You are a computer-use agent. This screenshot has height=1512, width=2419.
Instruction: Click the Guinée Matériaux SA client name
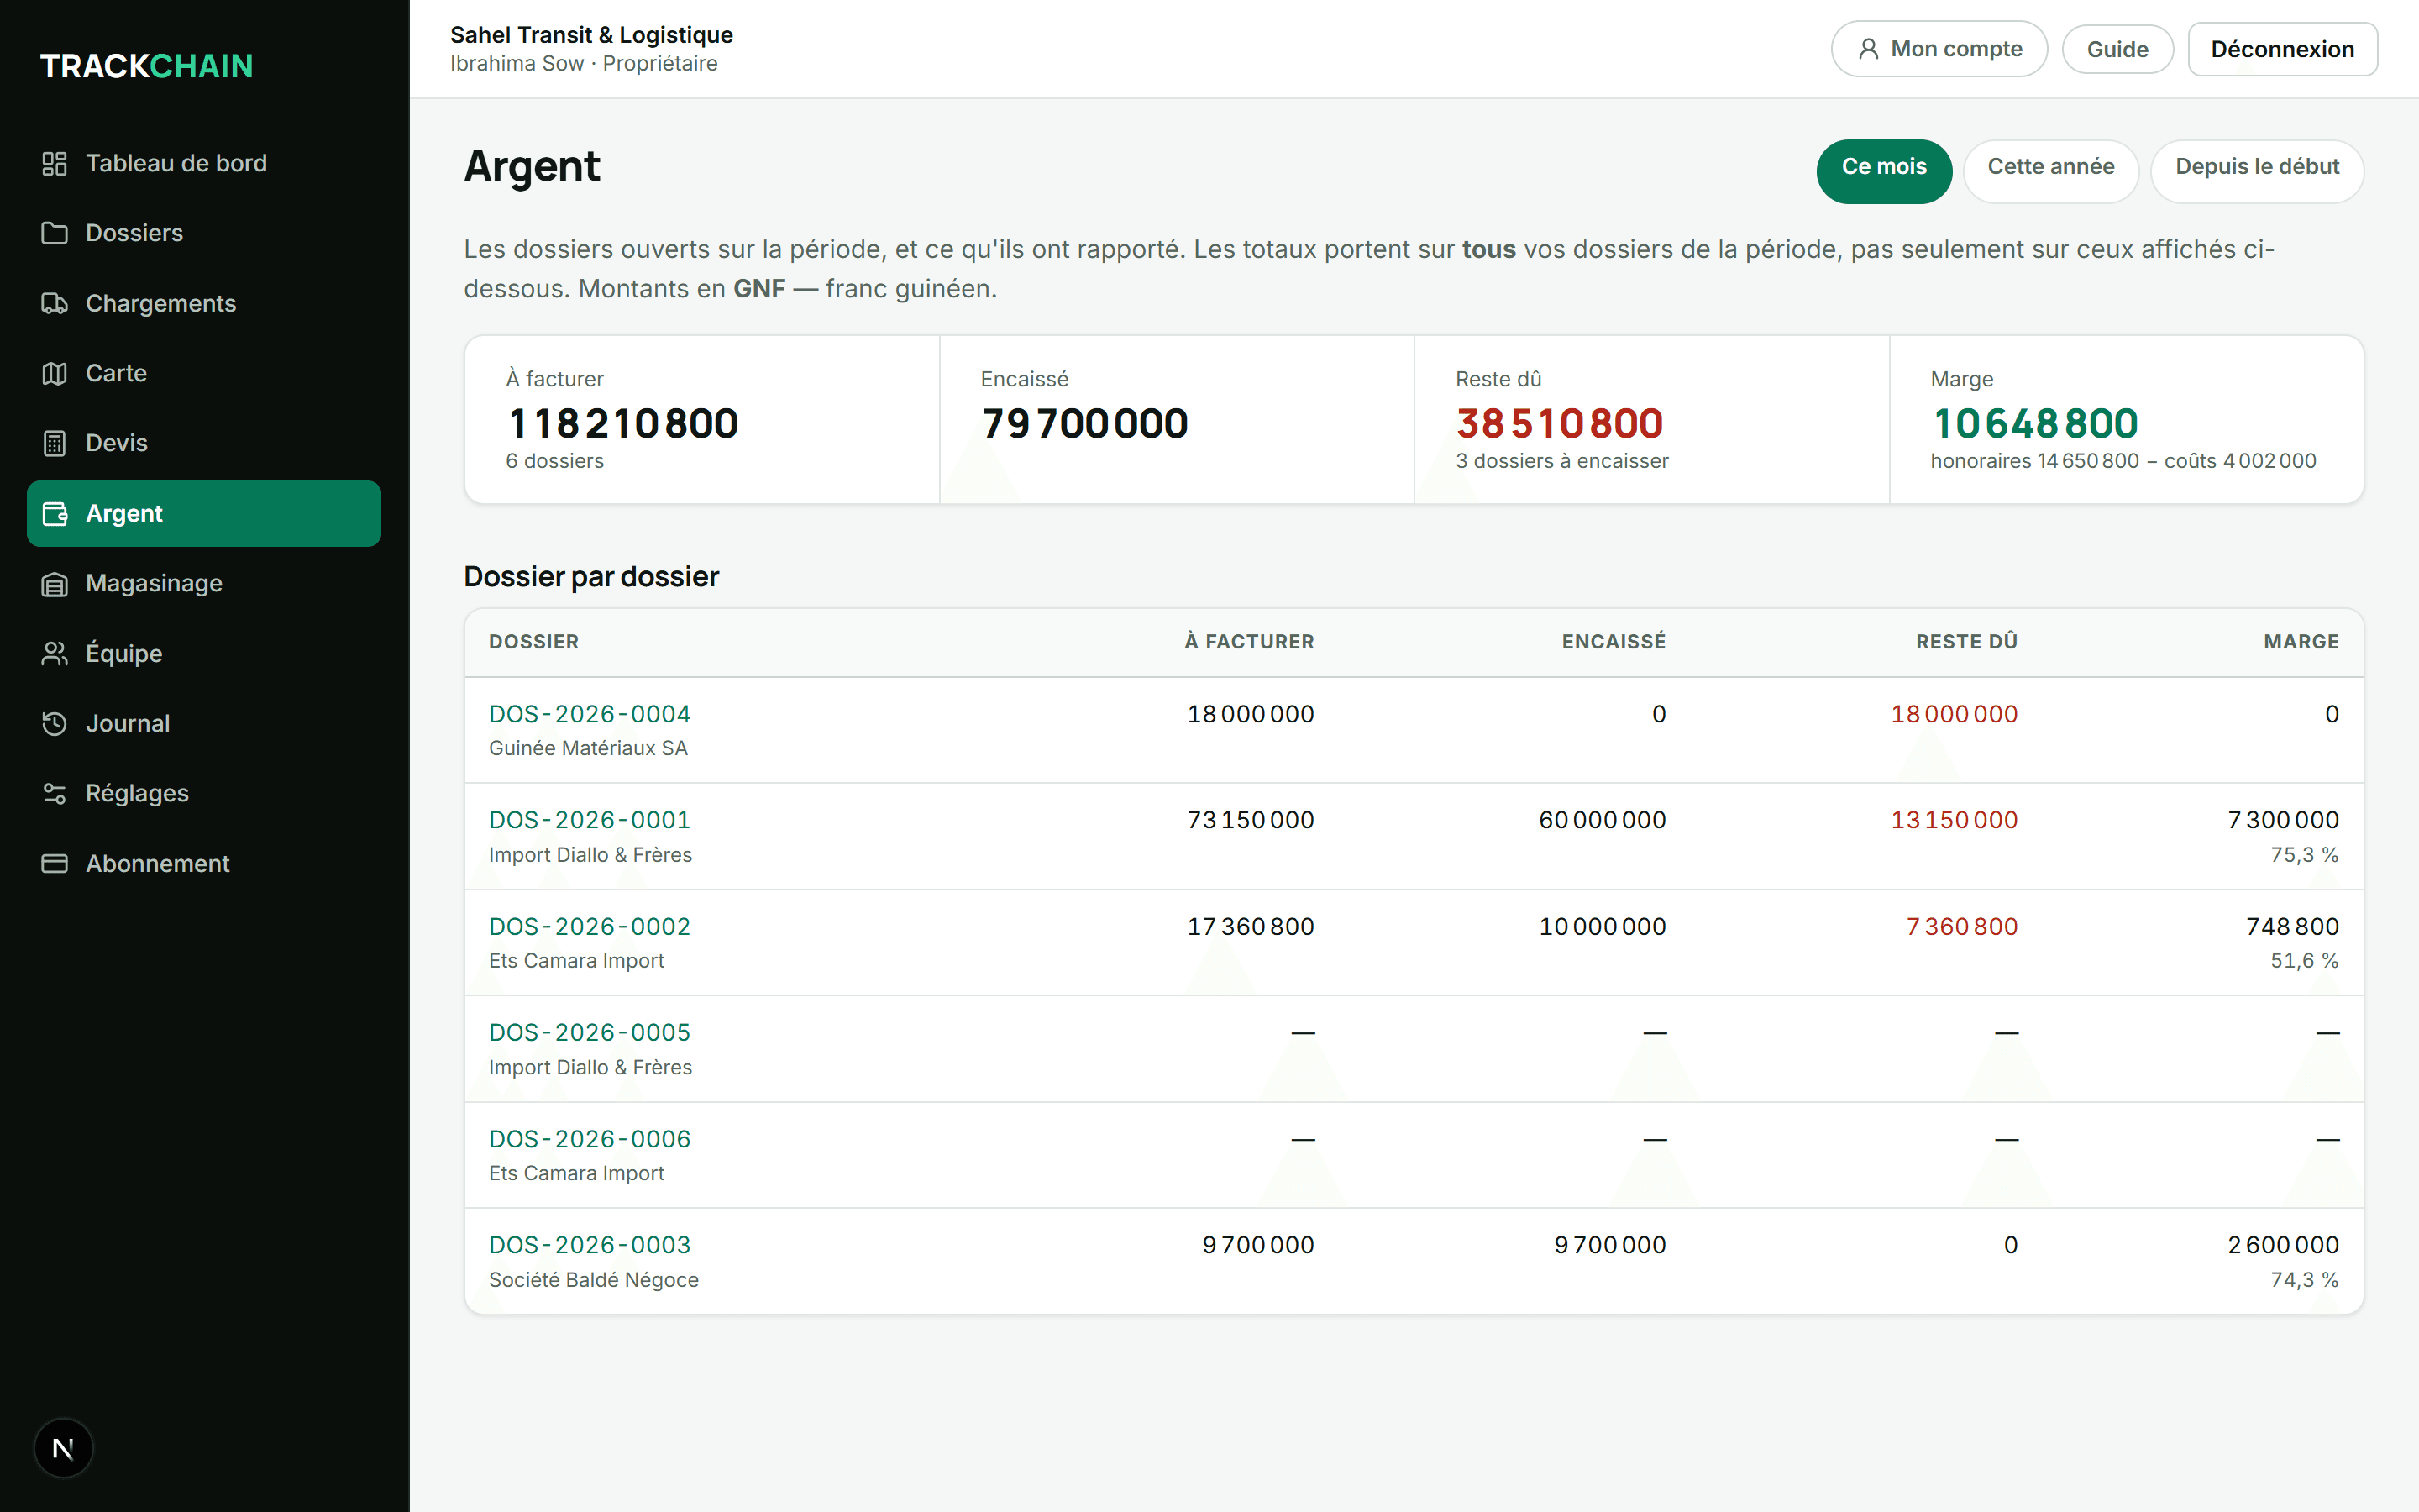coord(588,748)
